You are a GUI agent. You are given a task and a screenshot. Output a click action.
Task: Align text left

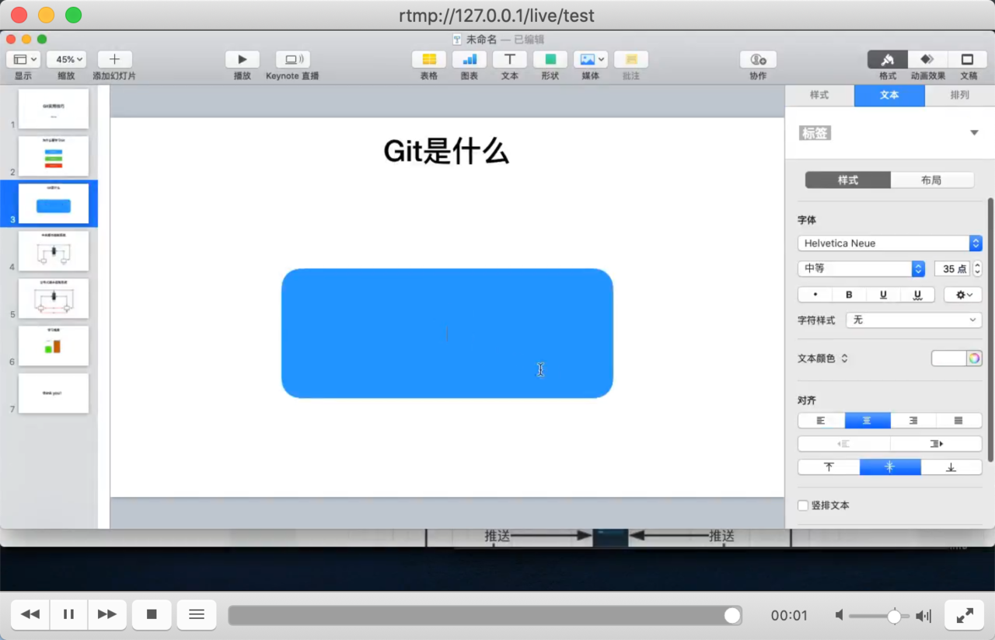(821, 421)
